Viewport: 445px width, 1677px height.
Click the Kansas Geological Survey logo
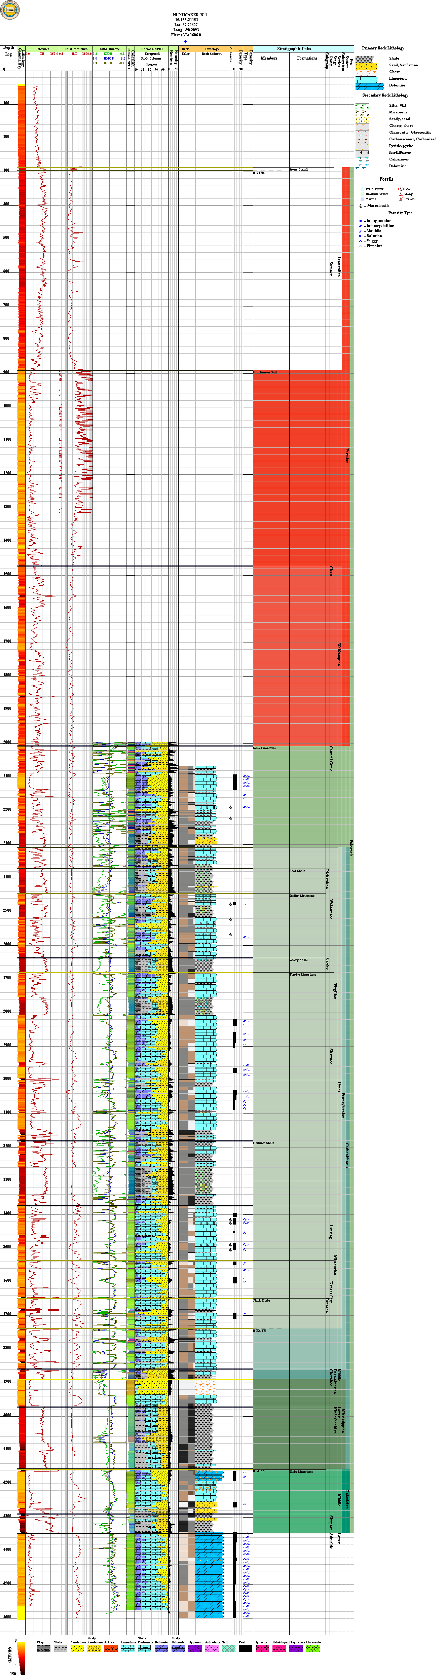click(10, 10)
